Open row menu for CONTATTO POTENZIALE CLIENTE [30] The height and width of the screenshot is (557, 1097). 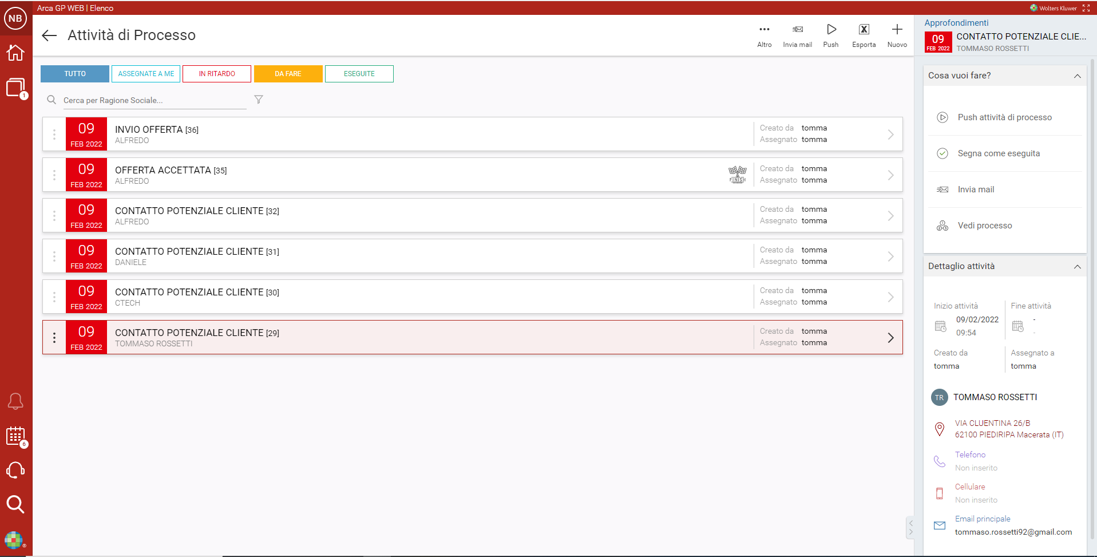pos(54,297)
